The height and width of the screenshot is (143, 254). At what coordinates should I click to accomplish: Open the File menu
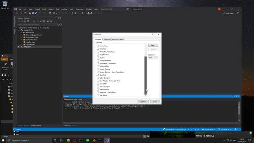[x=20, y=9]
